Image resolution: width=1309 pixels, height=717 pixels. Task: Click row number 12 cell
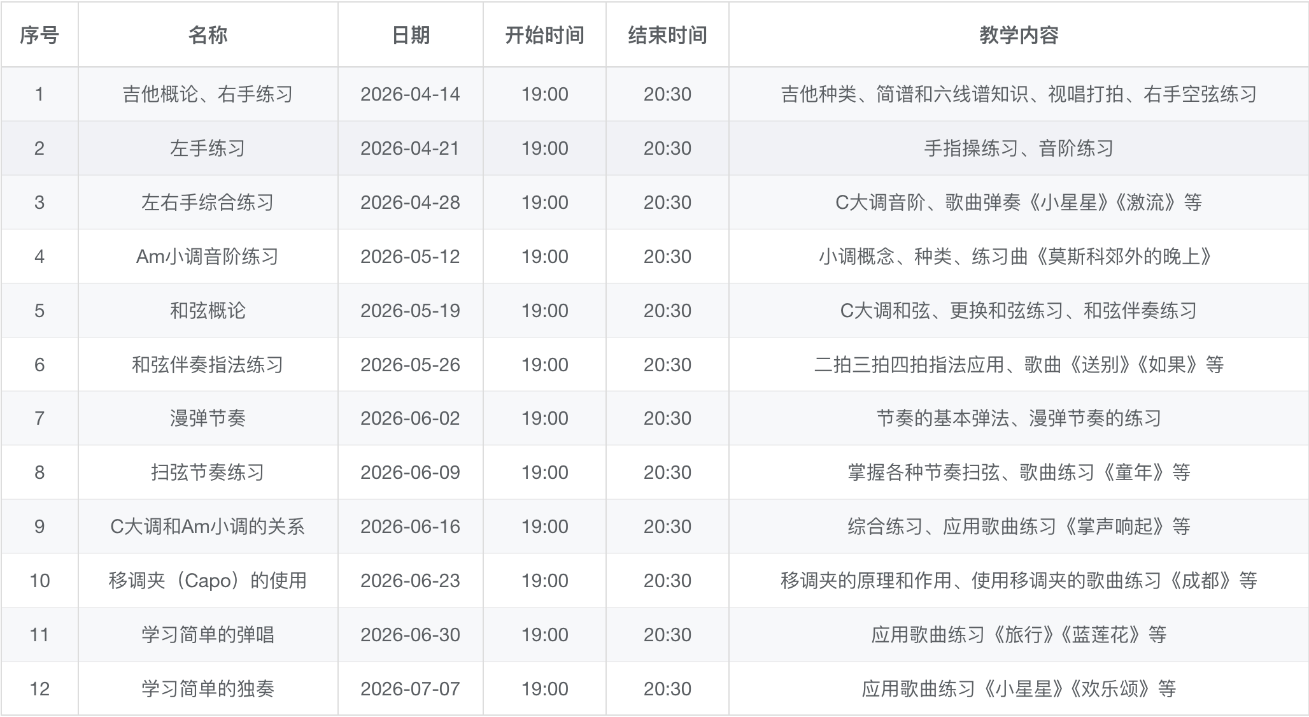(x=39, y=689)
